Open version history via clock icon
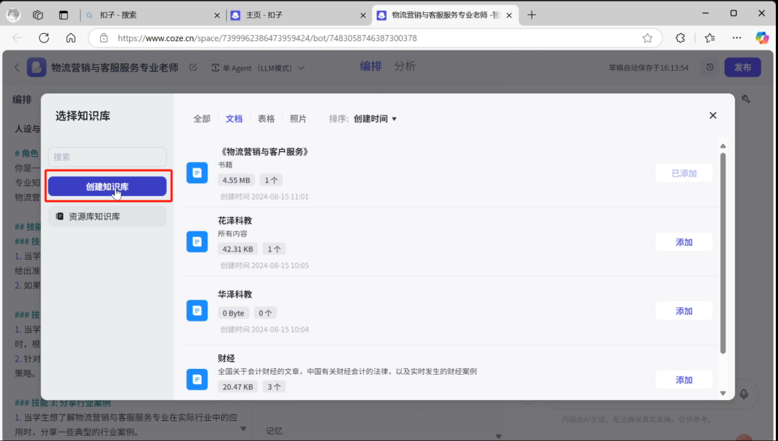 pos(710,67)
